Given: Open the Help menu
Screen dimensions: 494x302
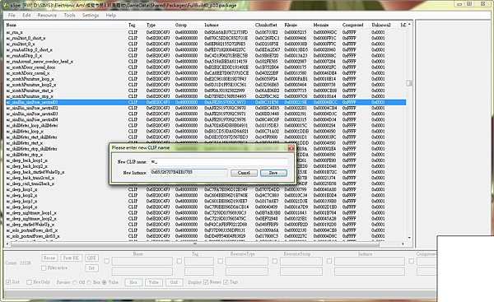Looking at the screenshot, I should pos(111,15).
